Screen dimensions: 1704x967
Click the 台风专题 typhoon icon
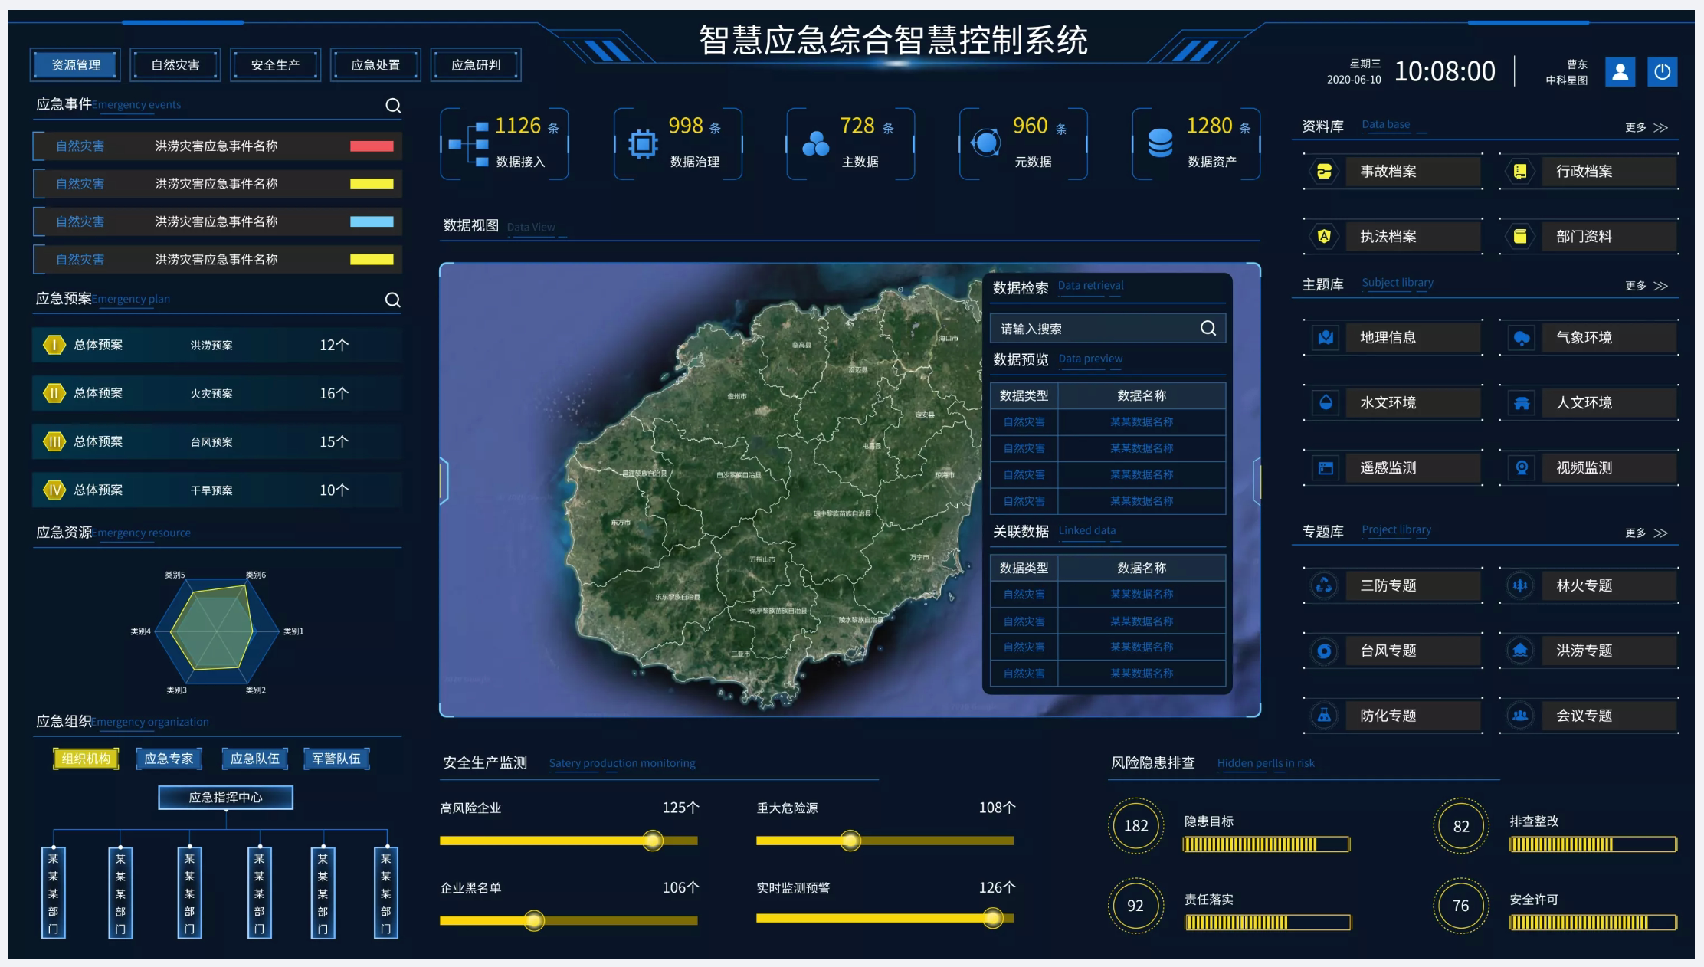tap(1324, 651)
